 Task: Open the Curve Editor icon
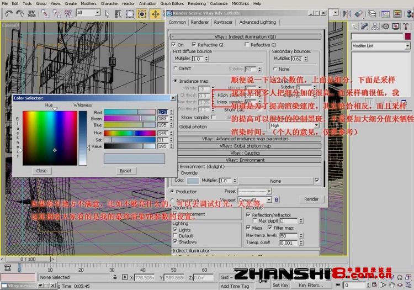coord(385,14)
